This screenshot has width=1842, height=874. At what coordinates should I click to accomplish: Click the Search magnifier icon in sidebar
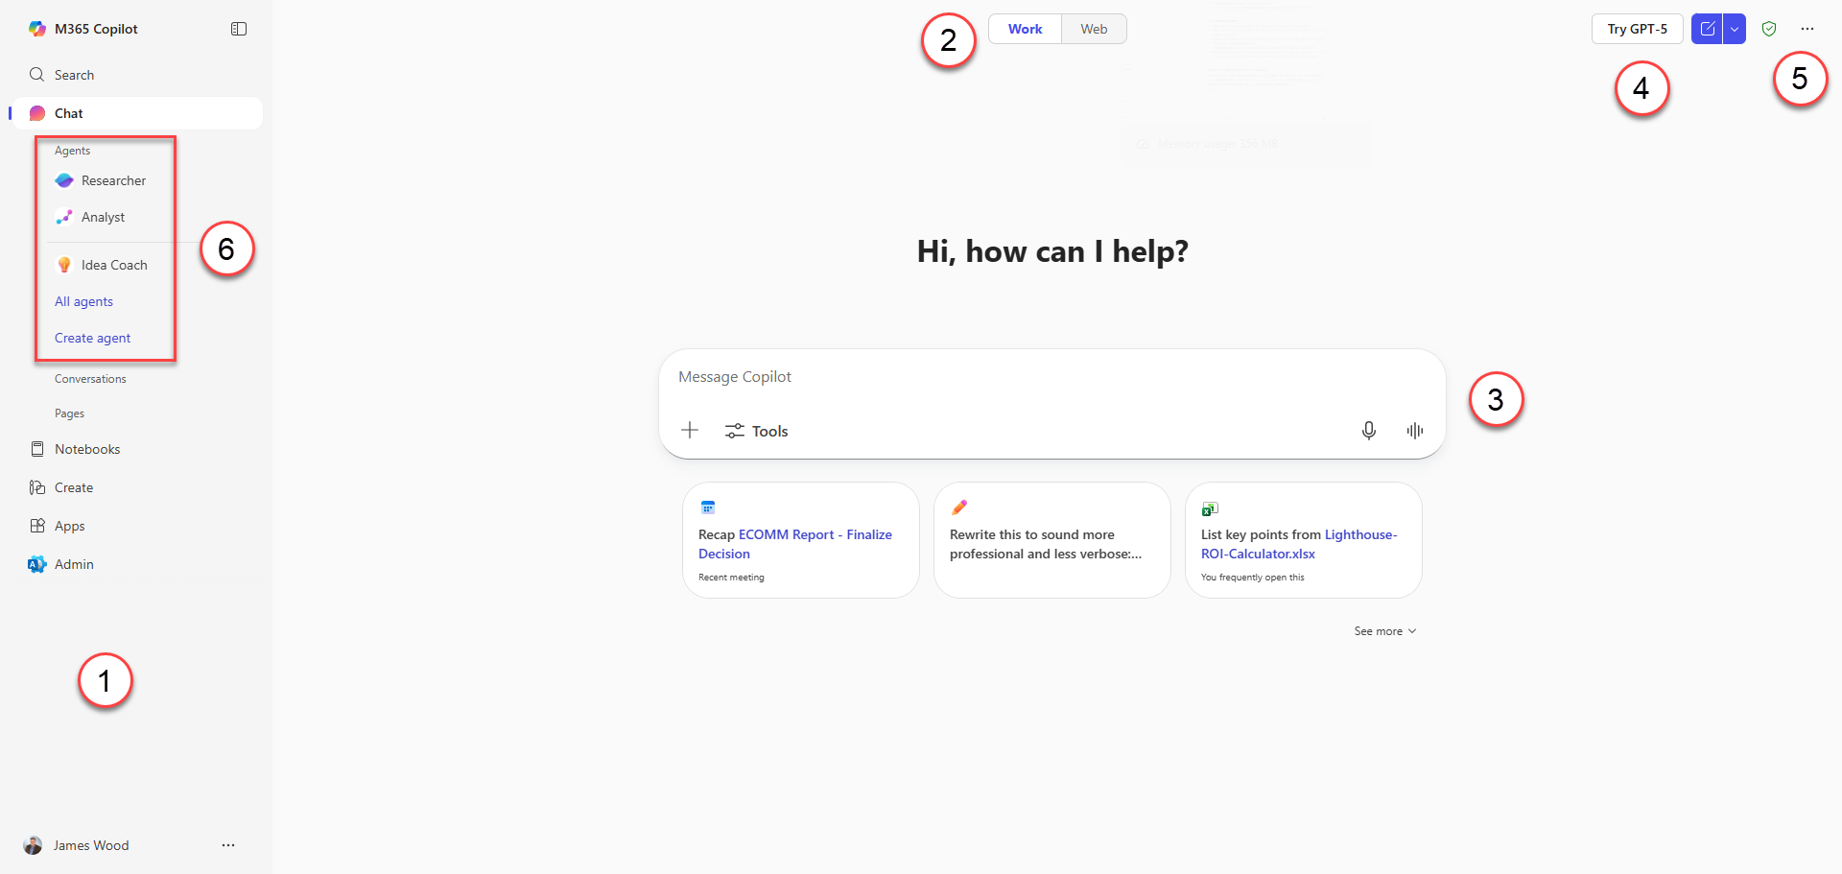click(x=37, y=75)
